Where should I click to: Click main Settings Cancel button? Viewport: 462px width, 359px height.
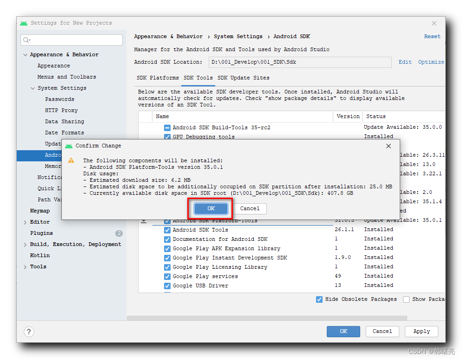(382, 331)
